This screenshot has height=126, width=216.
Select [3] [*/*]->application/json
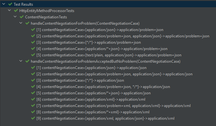pos(80,80)
